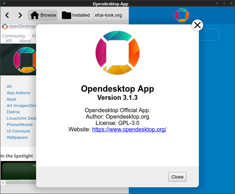Open the Community menu item
Screen dimensions: 235x194
tap(14, 36)
